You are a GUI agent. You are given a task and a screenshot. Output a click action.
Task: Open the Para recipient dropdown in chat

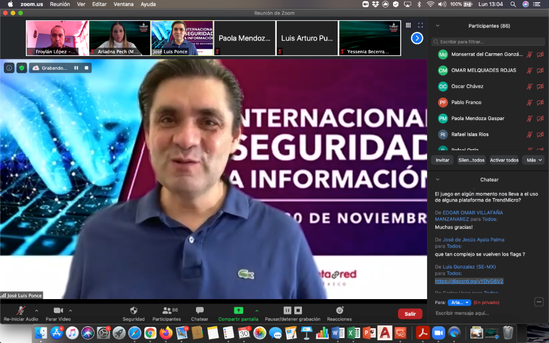coord(459,302)
